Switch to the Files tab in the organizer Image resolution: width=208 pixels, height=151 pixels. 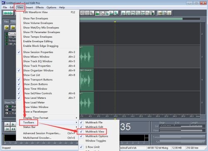[6, 22]
